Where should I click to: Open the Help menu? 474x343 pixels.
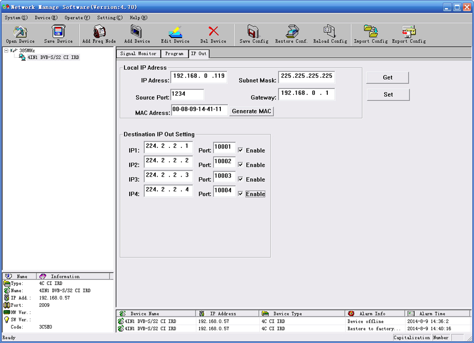pos(138,18)
